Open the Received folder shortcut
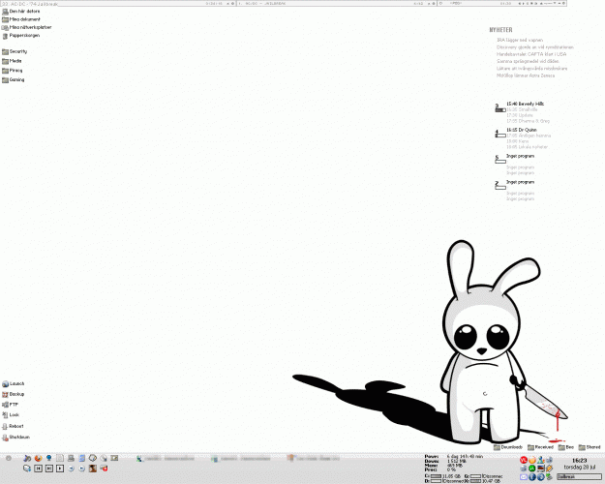The height and width of the screenshot is (484, 605). click(x=542, y=447)
